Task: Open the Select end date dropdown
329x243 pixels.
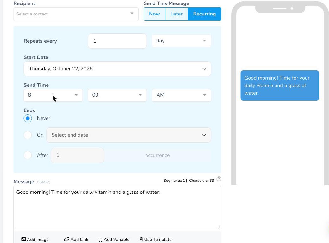Action: pyautogui.click(x=129, y=135)
